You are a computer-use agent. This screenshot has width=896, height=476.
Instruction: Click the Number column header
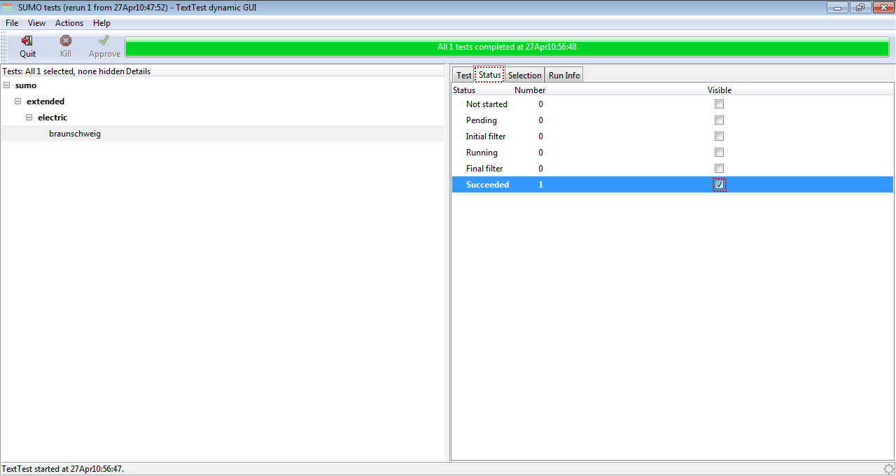tap(530, 90)
